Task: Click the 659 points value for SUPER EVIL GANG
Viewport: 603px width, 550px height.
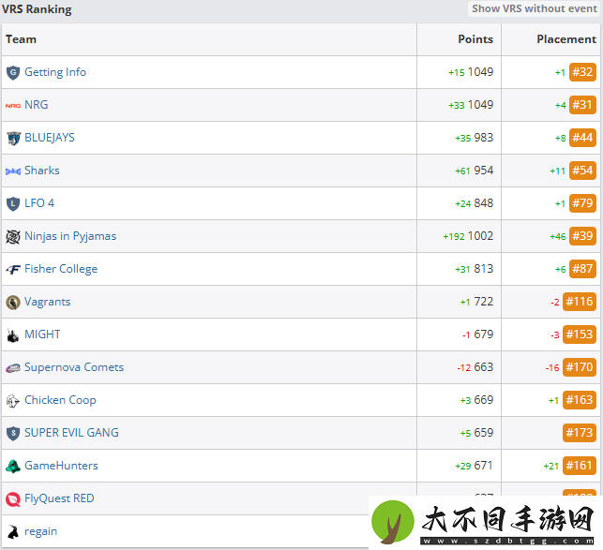Action: click(x=484, y=433)
